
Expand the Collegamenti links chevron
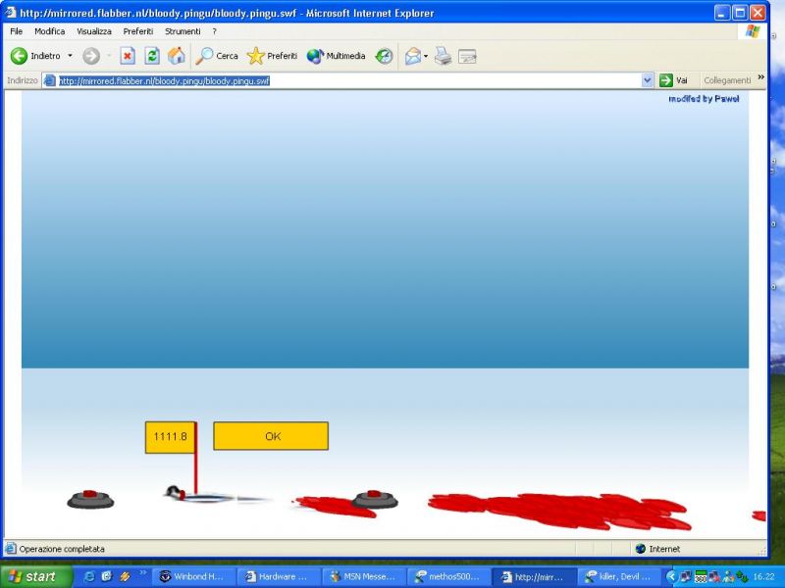(x=761, y=77)
